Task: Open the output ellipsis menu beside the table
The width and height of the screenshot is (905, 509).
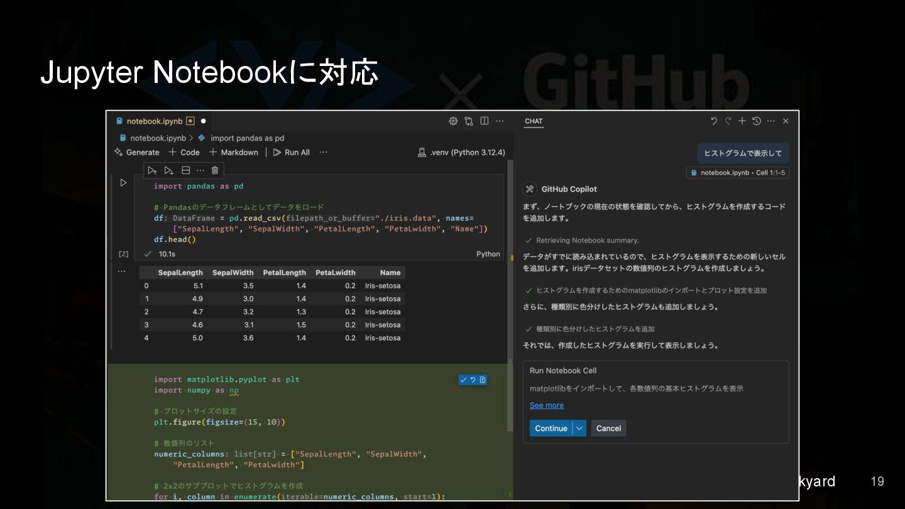Action: point(121,271)
